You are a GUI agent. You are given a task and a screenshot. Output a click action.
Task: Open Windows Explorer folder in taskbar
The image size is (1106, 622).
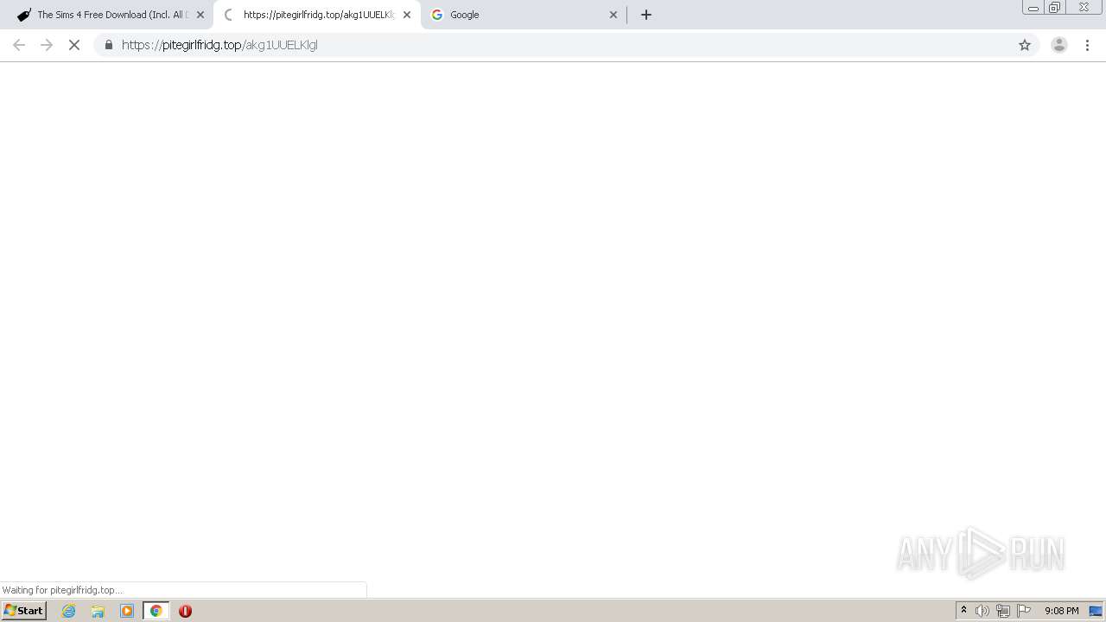[x=98, y=611]
